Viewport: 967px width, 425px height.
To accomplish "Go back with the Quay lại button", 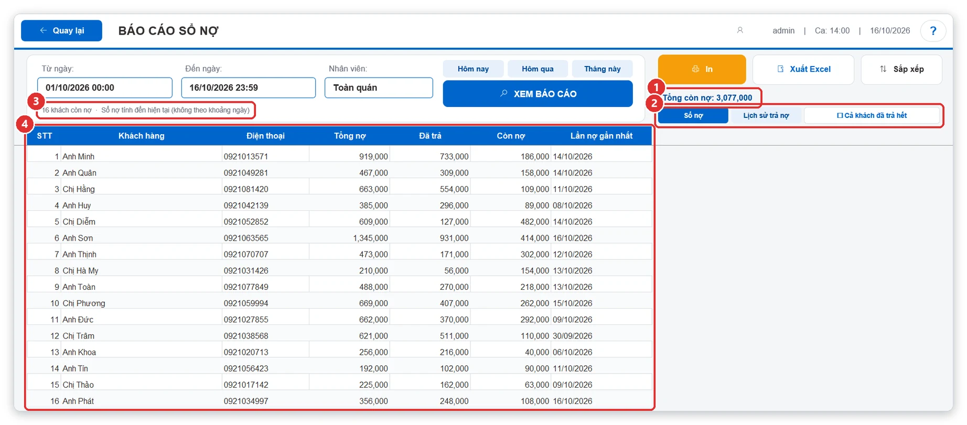I will click(62, 30).
